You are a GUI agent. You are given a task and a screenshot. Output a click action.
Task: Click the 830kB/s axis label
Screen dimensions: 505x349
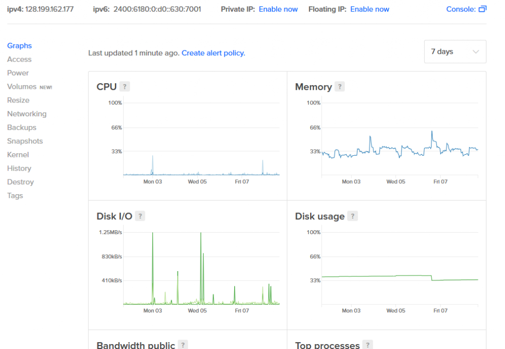(x=112, y=257)
